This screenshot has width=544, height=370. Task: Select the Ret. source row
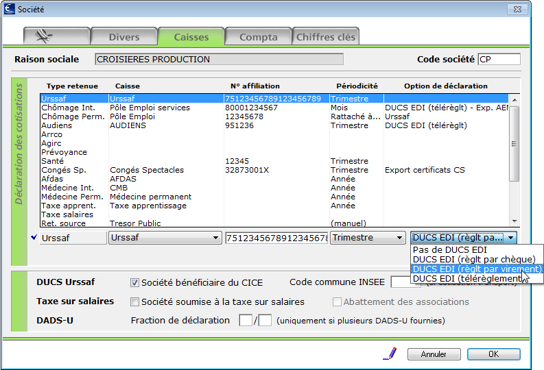[274, 223]
